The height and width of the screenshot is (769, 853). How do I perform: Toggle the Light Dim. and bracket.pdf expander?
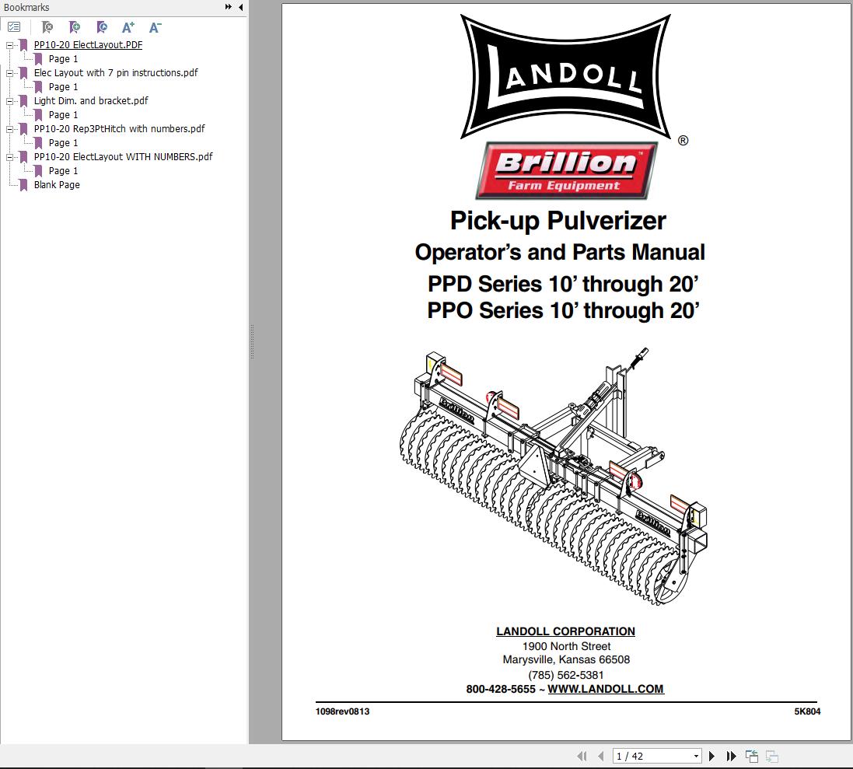click(9, 100)
